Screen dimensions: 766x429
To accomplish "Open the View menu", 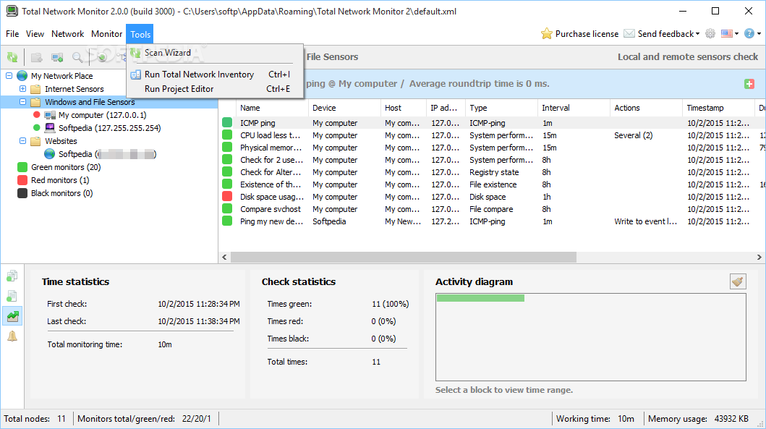I will pyautogui.click(x=35, y=34).
